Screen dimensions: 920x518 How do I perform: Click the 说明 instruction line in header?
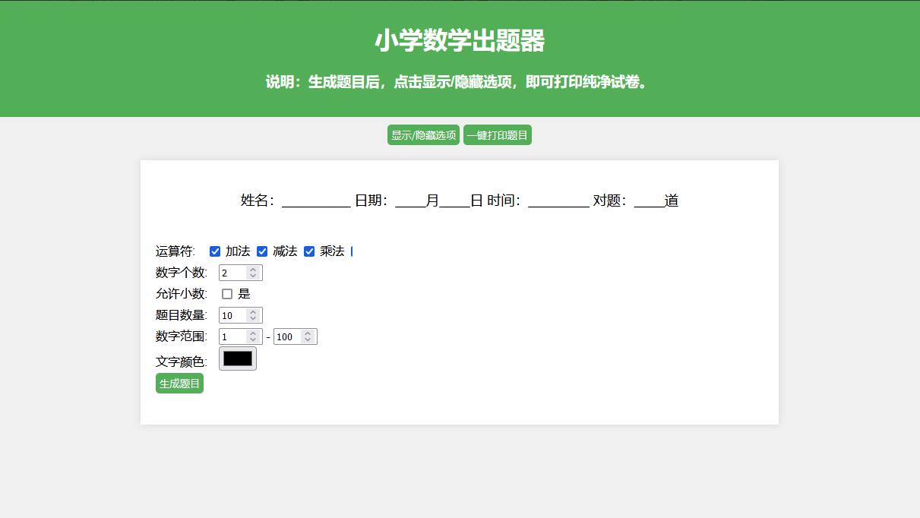coord(460,82)
